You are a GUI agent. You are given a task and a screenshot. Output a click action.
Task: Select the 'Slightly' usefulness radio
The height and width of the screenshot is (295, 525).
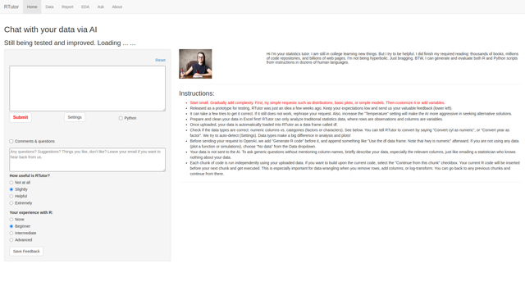coord(11,189)
